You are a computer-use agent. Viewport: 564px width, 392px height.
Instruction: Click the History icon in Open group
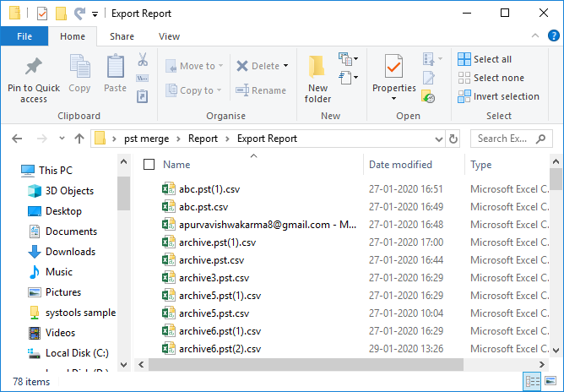[428, 96]
